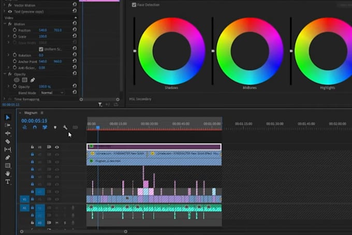Viewport: 352px width, 235px height.
Task: Hide the Text (preview copy) layer eye
Action: pos(10,11)
